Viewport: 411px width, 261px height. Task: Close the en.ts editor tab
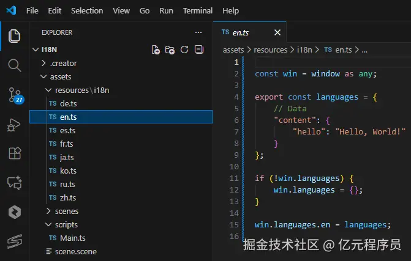(x=278, y=32)
